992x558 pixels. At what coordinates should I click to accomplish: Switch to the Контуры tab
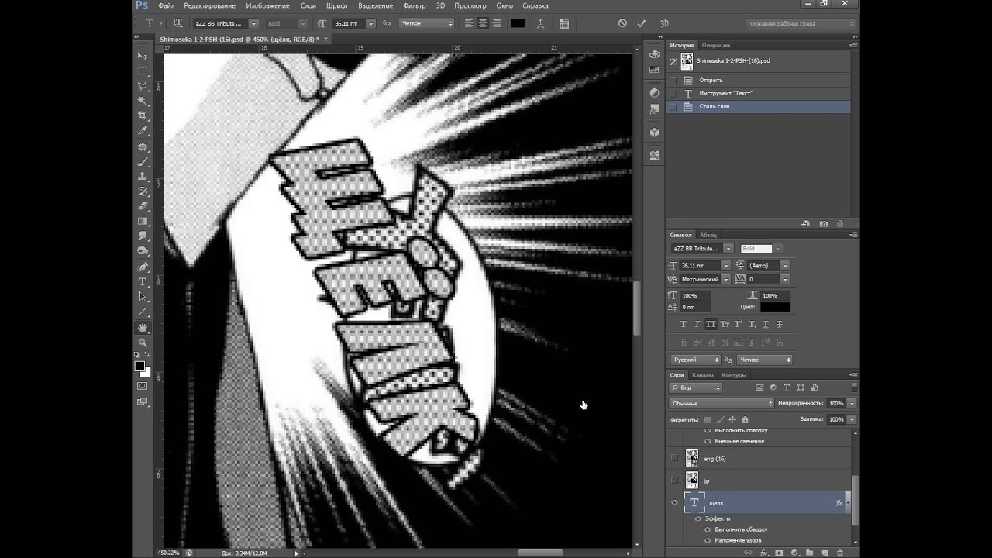pyautogui.click(x=734, y=375)
